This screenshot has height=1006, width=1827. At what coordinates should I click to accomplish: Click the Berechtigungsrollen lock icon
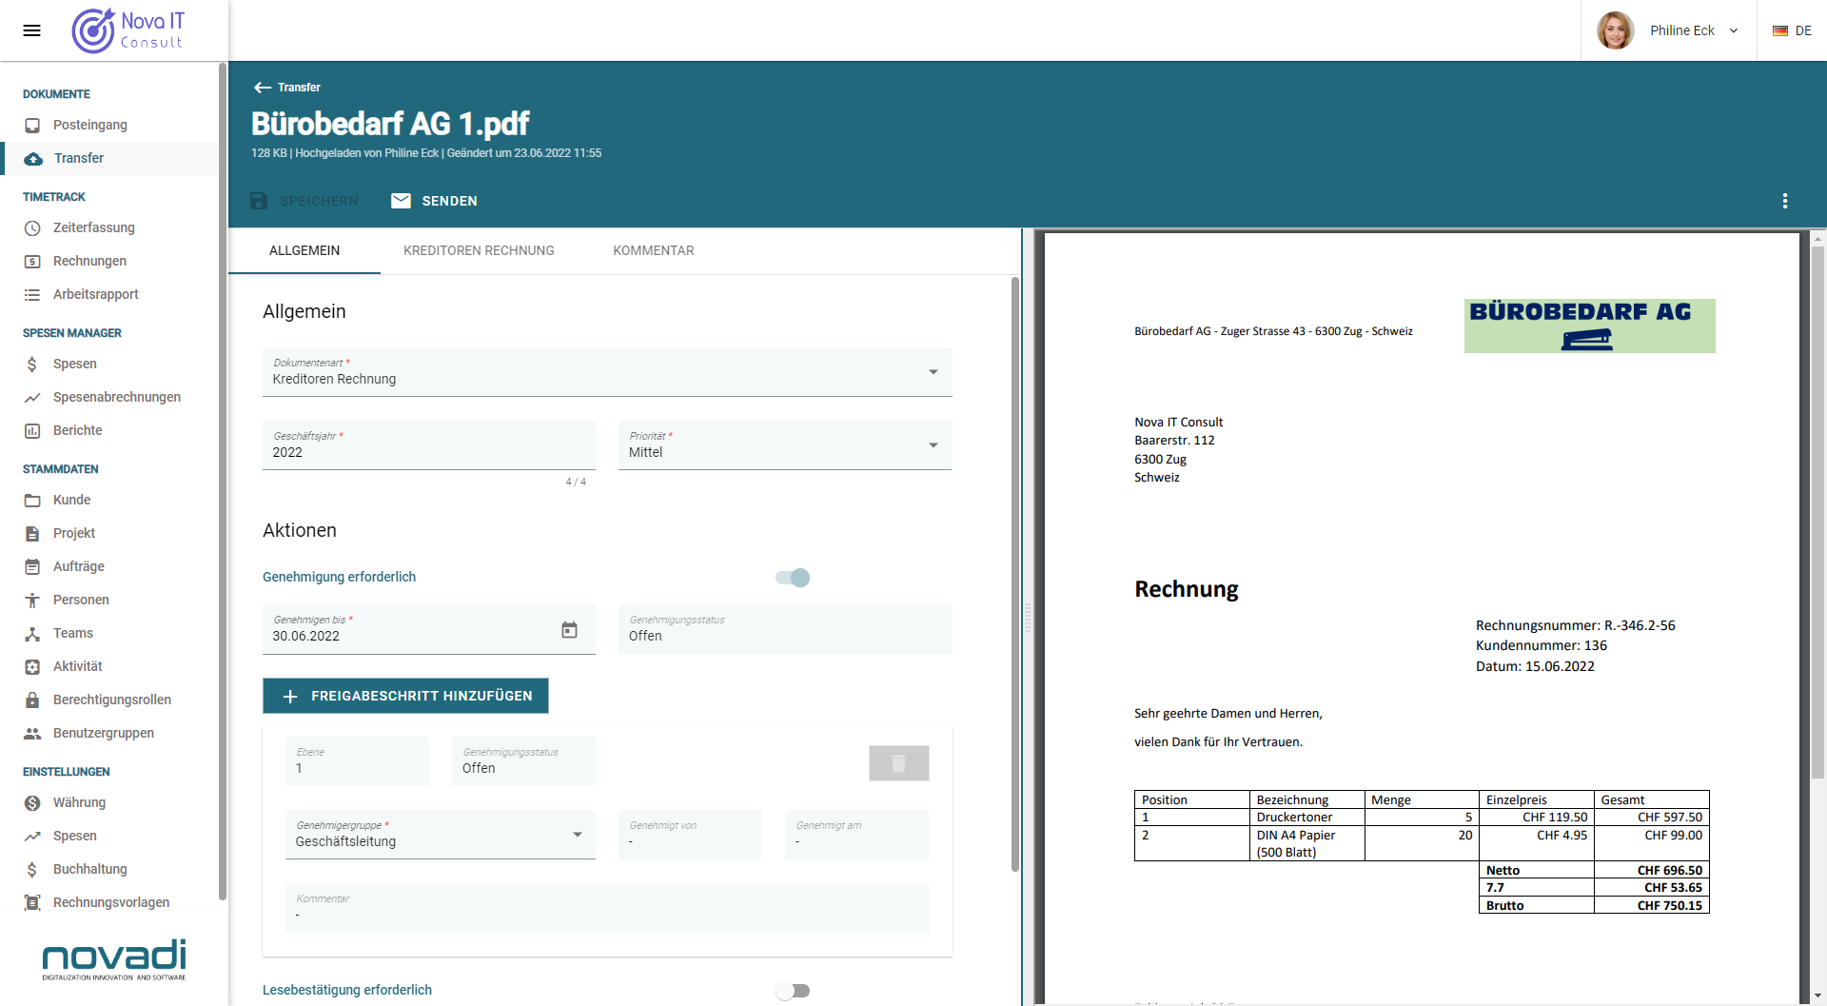32,700
